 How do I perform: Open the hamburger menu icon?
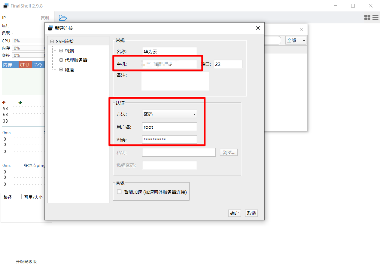point(375,17)
